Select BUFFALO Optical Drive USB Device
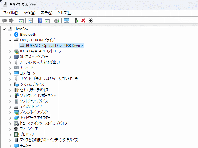The height and width of the screenshot is (148, 198). point(54,46)
